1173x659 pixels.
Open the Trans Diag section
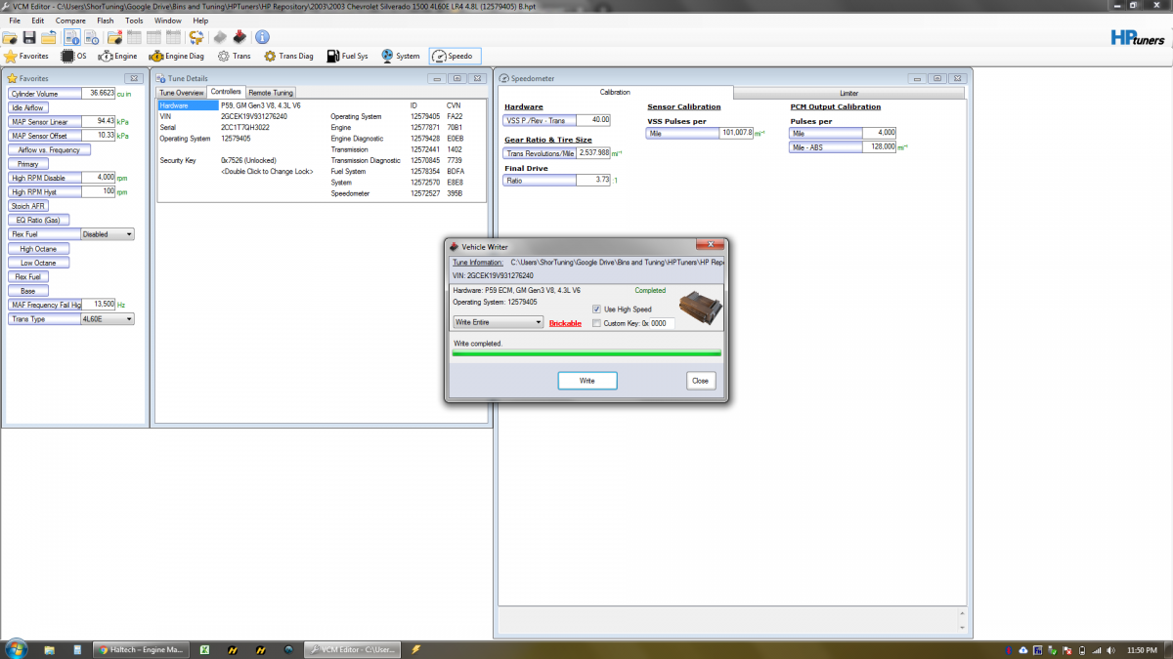click(x=288, y=56)
